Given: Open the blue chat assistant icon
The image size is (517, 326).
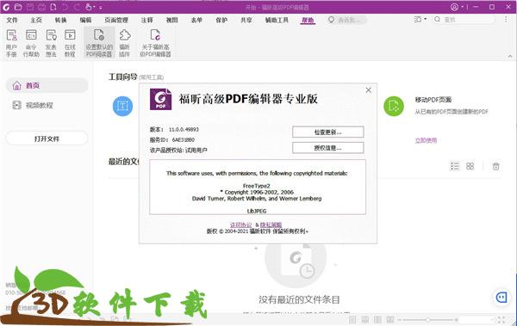Looking at the screenshot, I should [x=501, y=298].
